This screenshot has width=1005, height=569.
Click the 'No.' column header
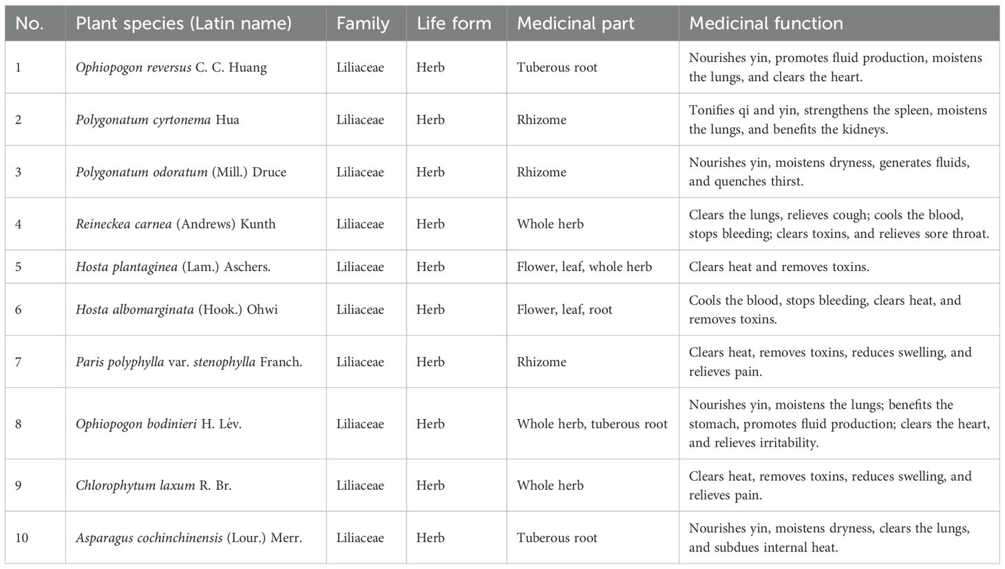pyautogui.click(x=30, y=23)
